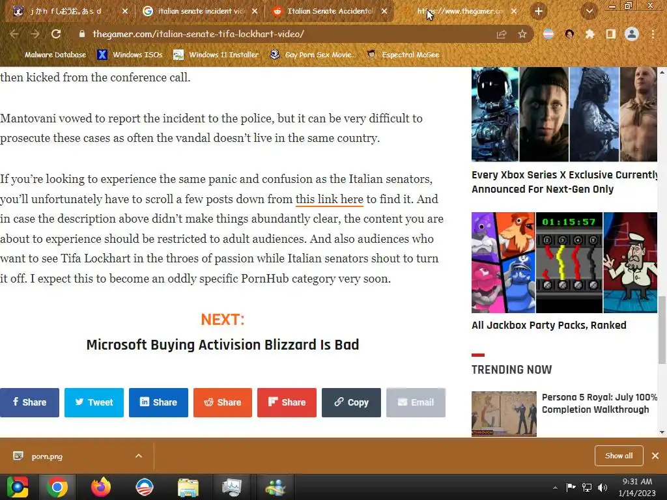Email the article
This screenshot has height=500, width=667.
[x=416, y=402]
